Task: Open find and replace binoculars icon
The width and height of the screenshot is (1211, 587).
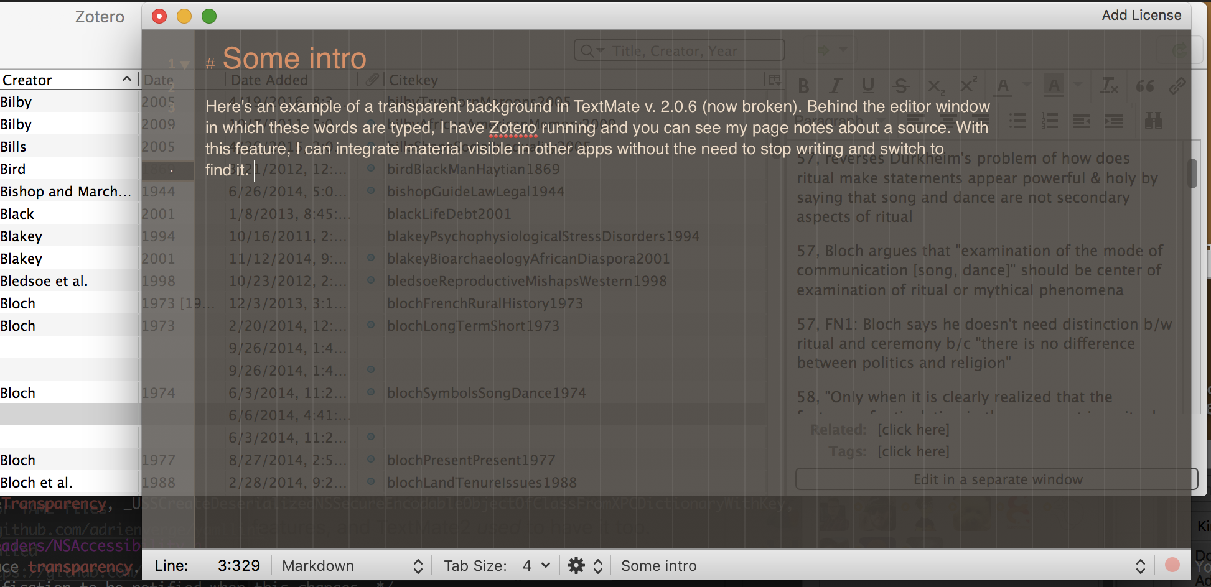Action: tap(1153, 120)
